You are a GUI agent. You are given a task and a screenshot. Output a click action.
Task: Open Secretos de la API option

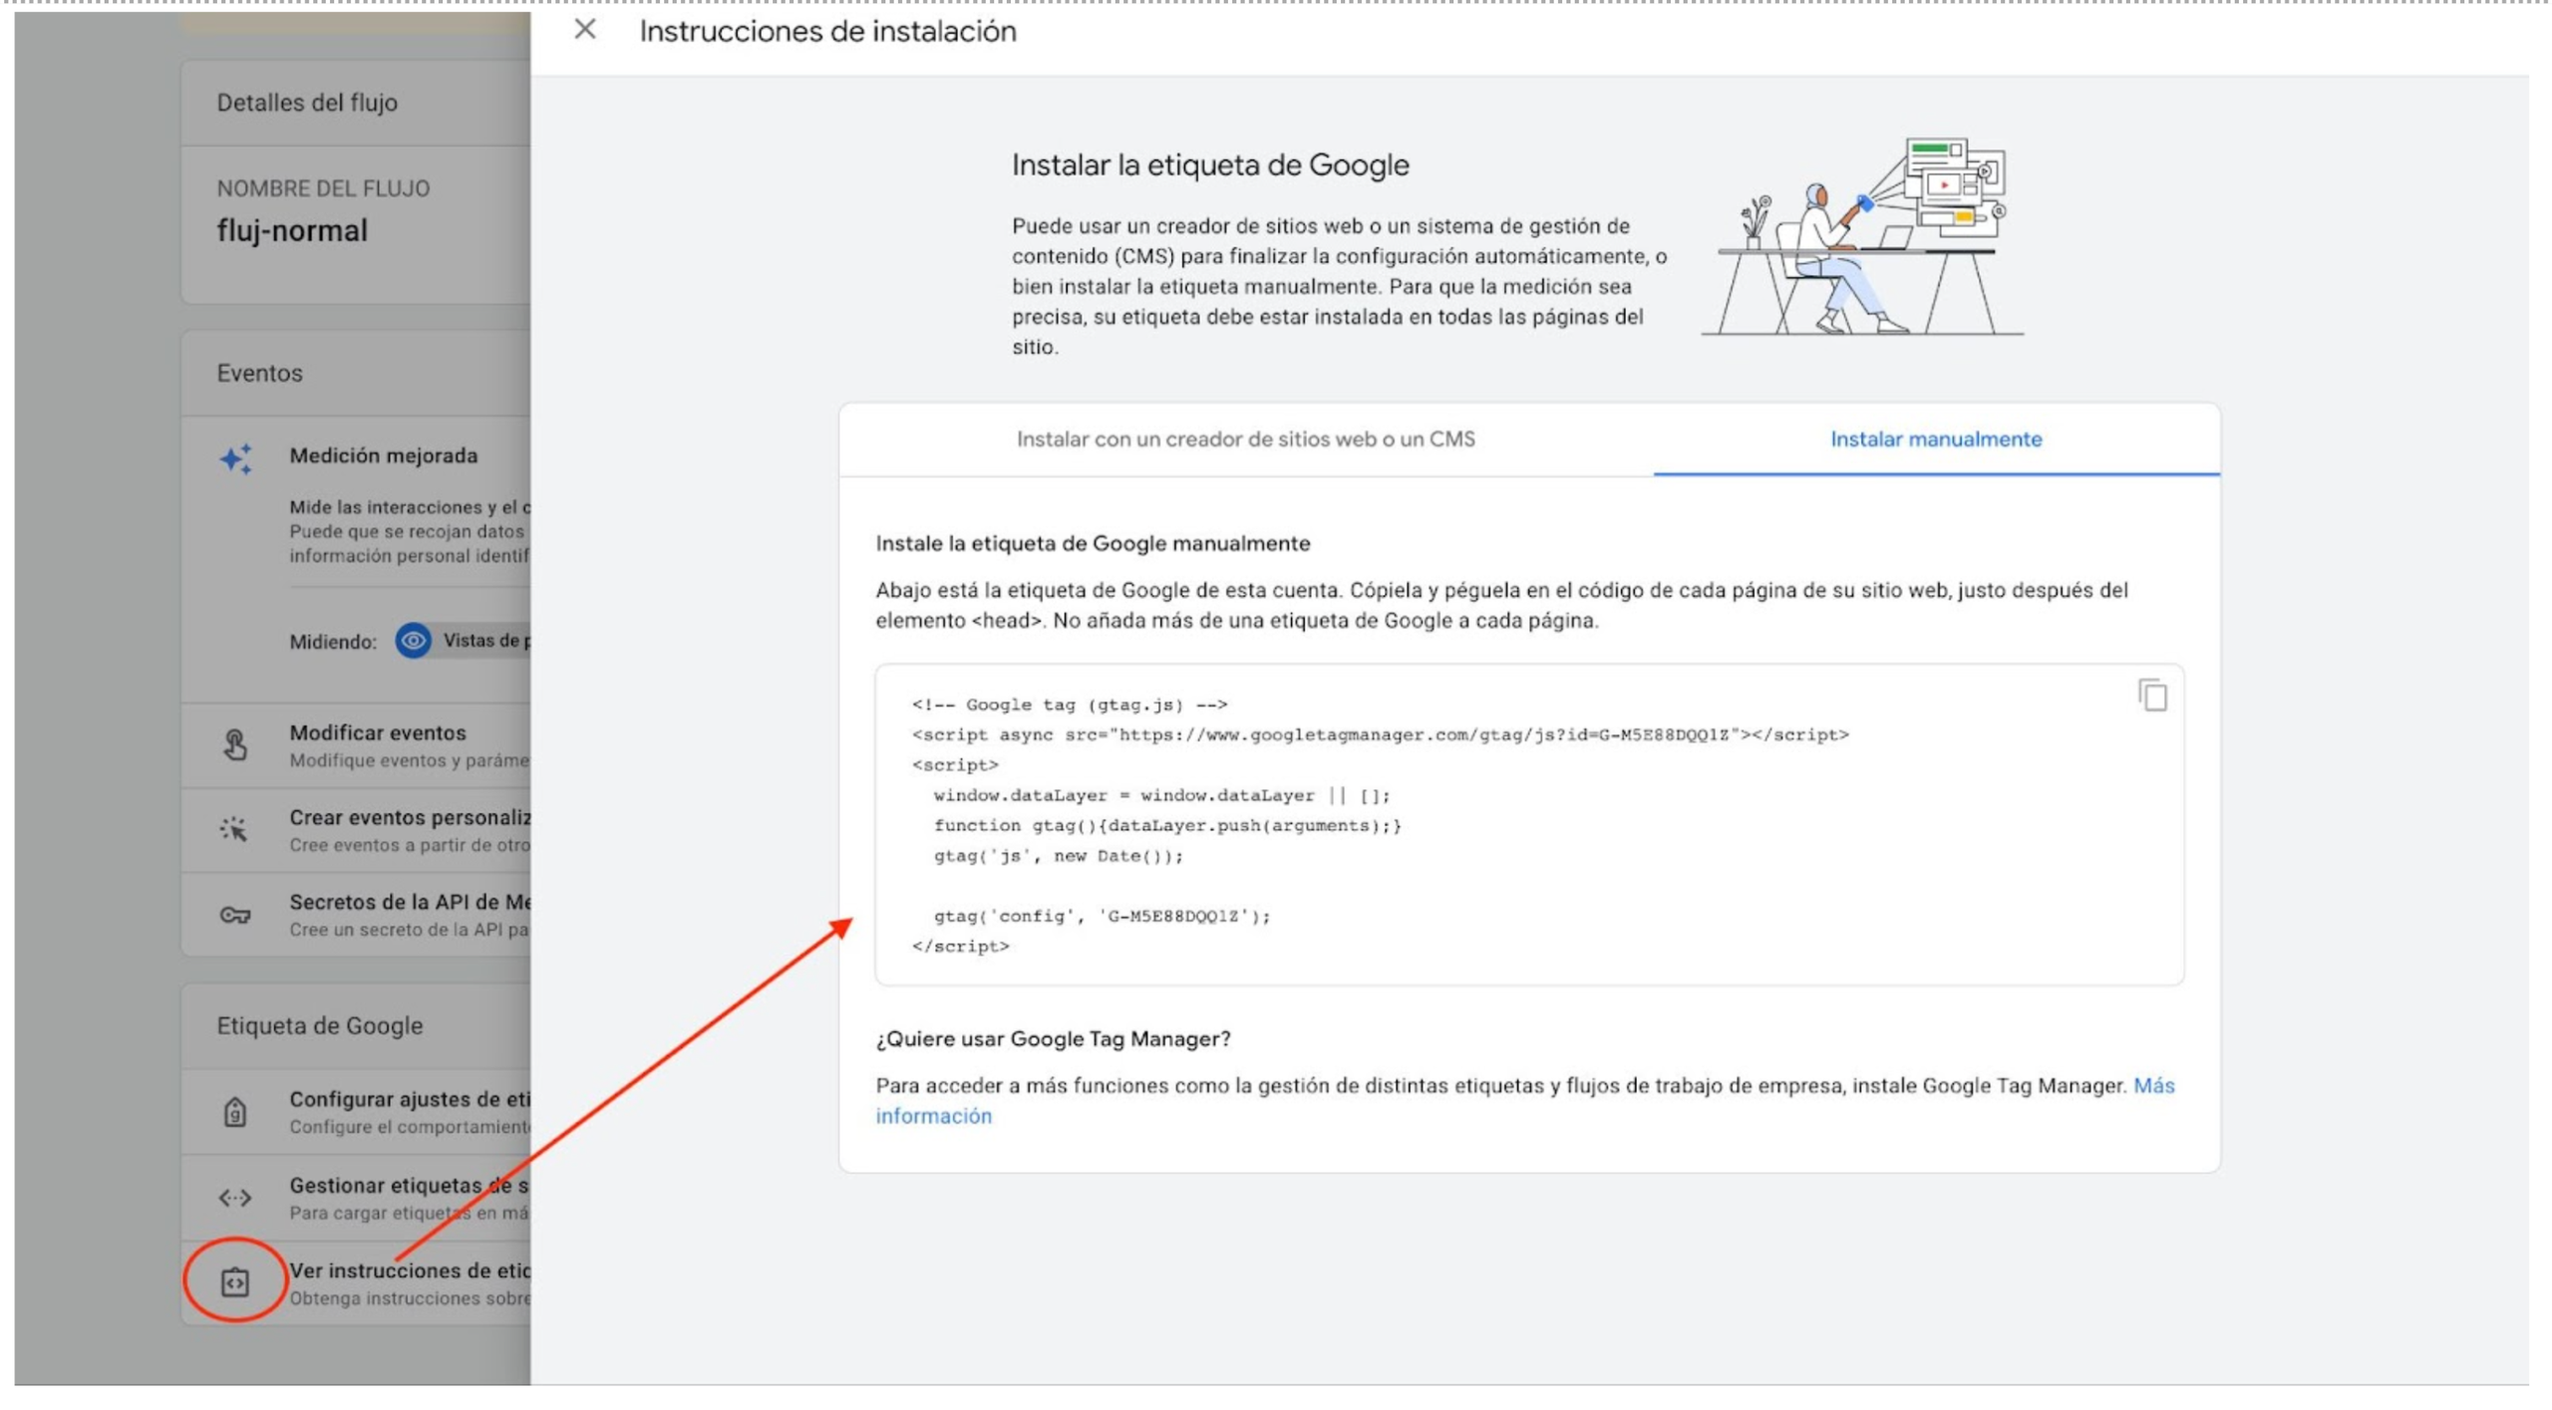(x=357, y=916)
